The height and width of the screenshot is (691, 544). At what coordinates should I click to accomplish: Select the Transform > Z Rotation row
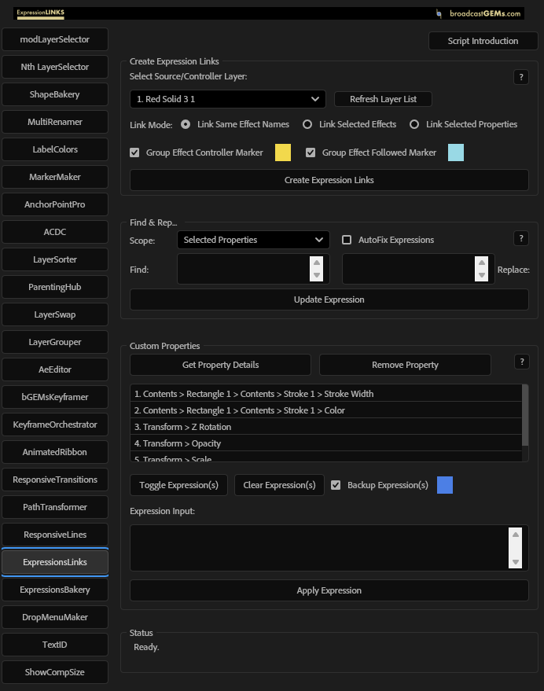point(326,427)
